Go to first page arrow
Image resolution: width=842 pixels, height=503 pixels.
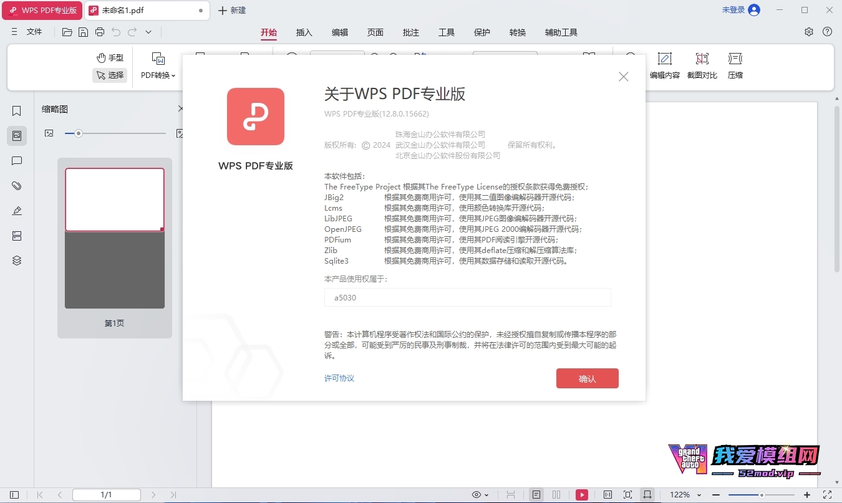pos(40,495)
